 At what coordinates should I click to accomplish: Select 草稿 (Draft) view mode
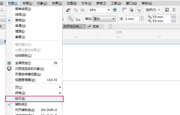(20, 20)
